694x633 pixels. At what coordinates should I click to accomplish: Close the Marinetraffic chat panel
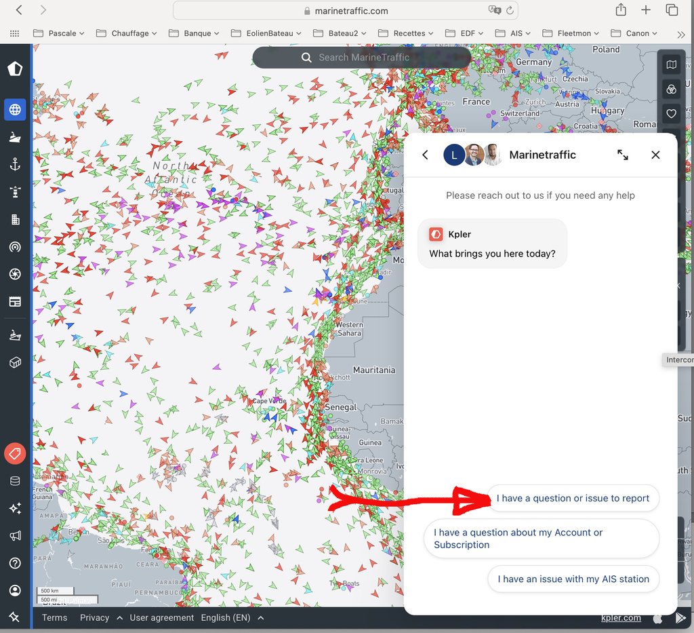point(655,155)
